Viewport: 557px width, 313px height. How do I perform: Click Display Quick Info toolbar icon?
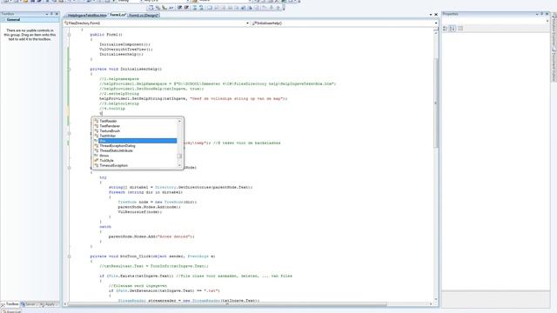point(164,8)
